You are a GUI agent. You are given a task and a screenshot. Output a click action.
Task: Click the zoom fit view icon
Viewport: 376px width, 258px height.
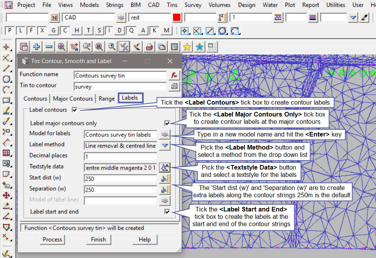(62, 47)
